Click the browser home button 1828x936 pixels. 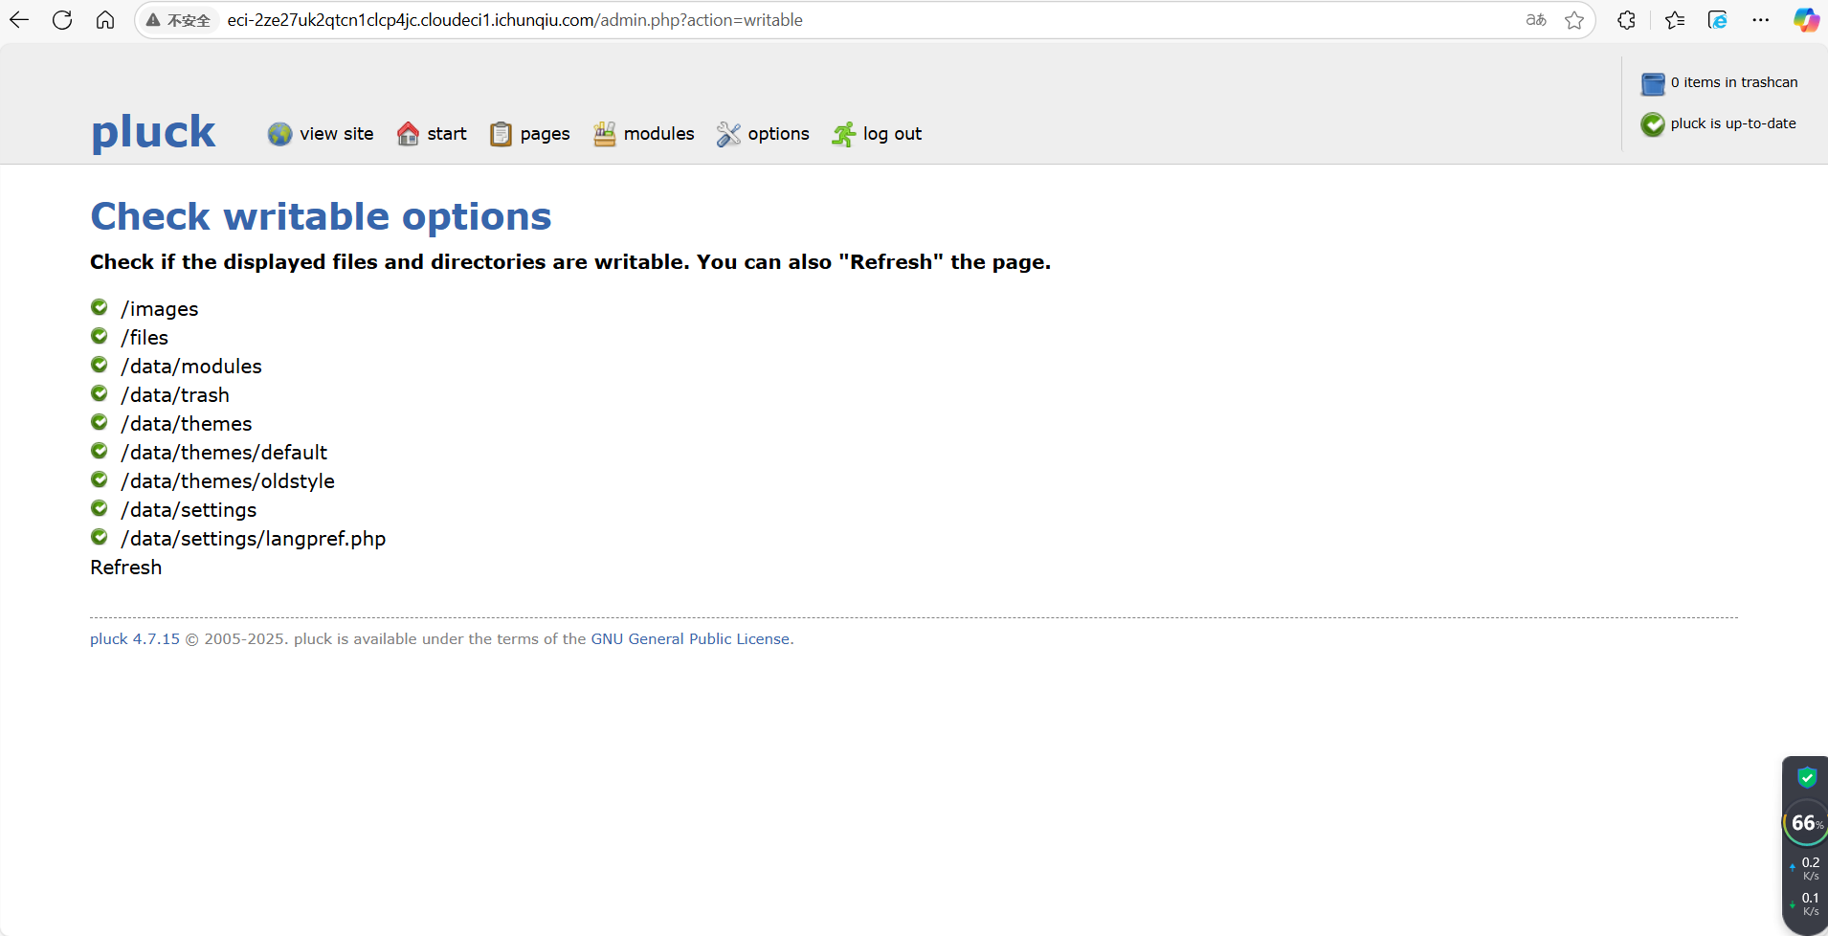point(105,20)
